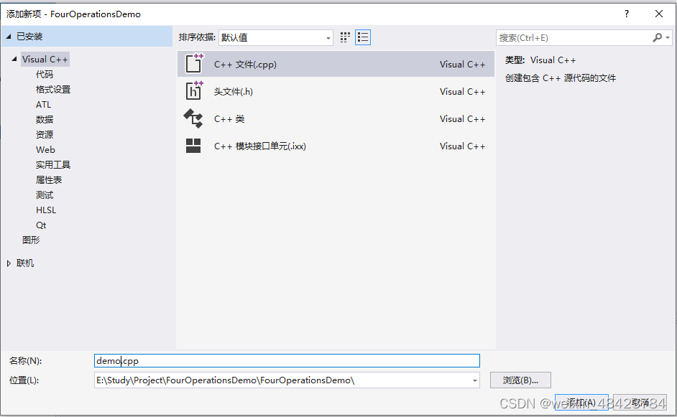Viewport: 677px width, 417px height.
Task: Select Qt category in tree
Action: (41, 225)
